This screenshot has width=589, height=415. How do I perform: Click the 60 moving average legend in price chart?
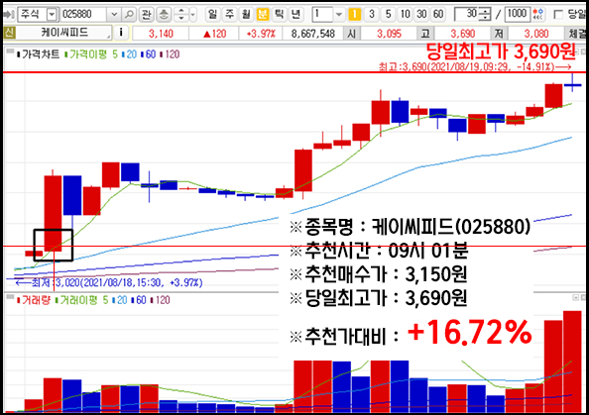point(149,54)
